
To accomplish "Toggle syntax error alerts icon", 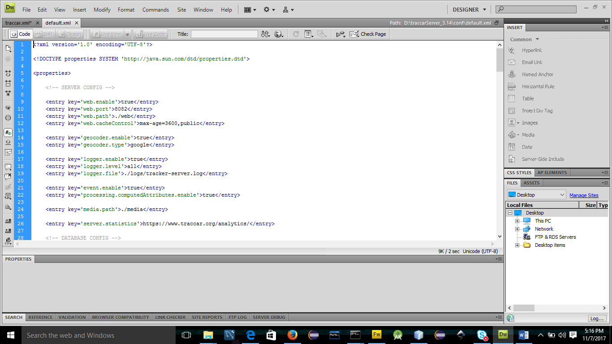I will [8, 152].
